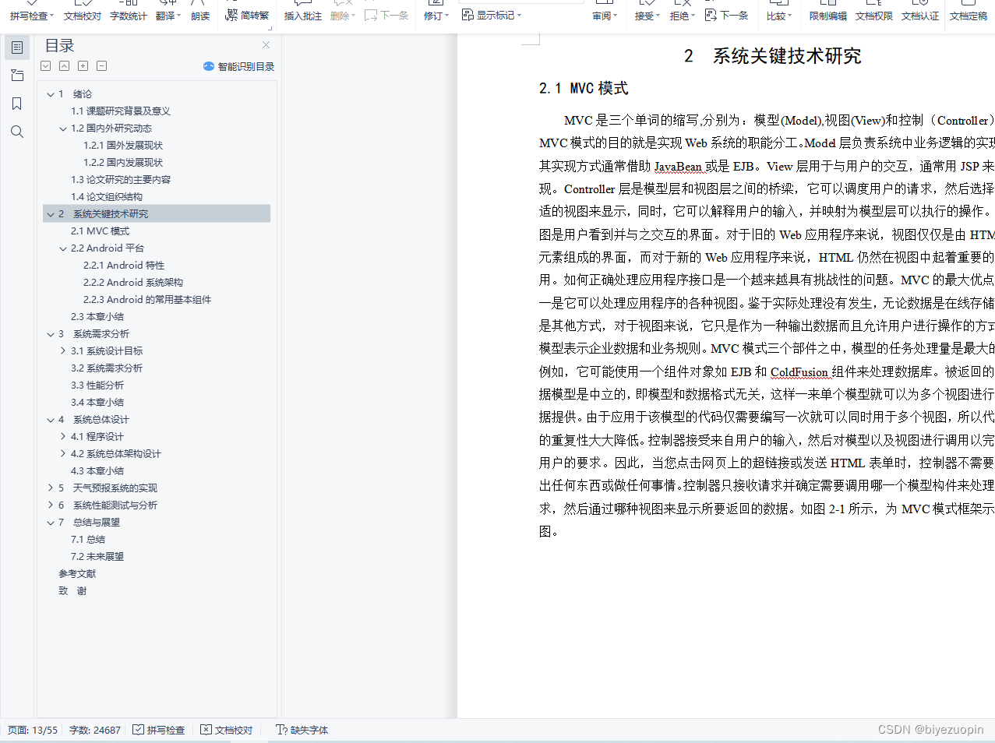The height and width of the screenshot is (743, 995).
Task: Open the 翻译 dropdown arrow
Action: pyautogui.click(x=179, y=16)
